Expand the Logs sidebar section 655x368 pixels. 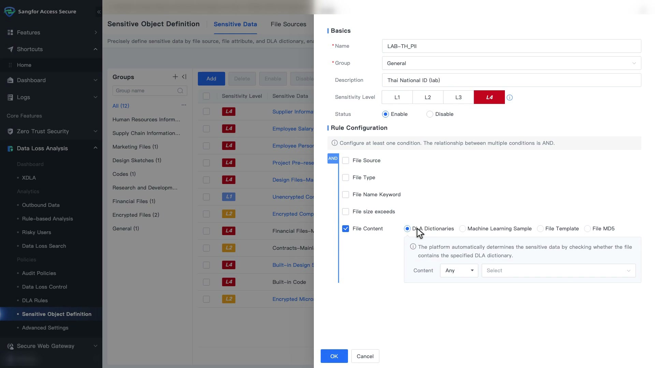tap(96, 97)
